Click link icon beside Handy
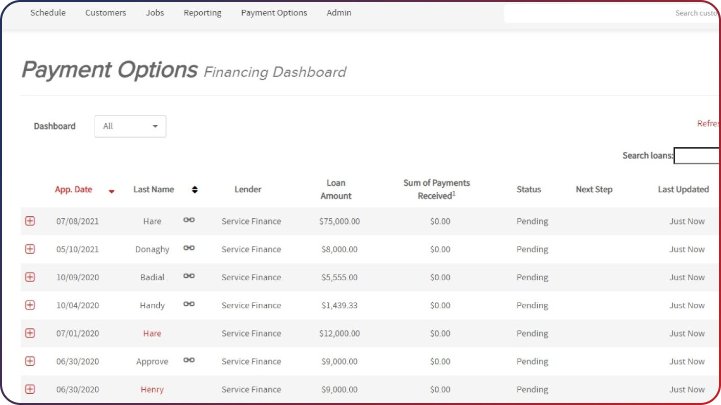The width and height of the screenshot is (721, 405). pyautogui.click(x=189, y=304)
